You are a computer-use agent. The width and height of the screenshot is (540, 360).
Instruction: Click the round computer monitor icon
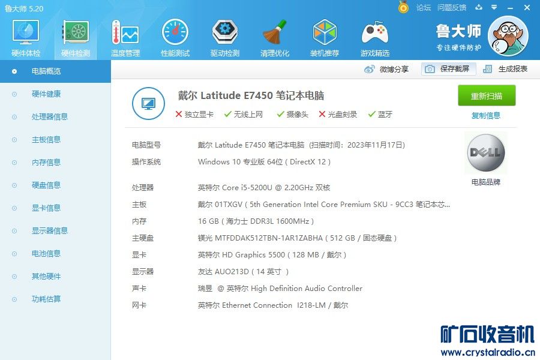point(148,103)
